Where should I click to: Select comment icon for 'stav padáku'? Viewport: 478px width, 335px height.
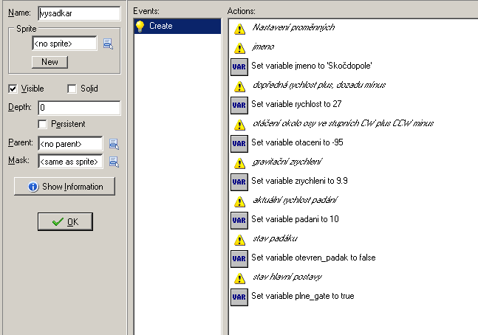pyautogui.click(x=239, y=240)
